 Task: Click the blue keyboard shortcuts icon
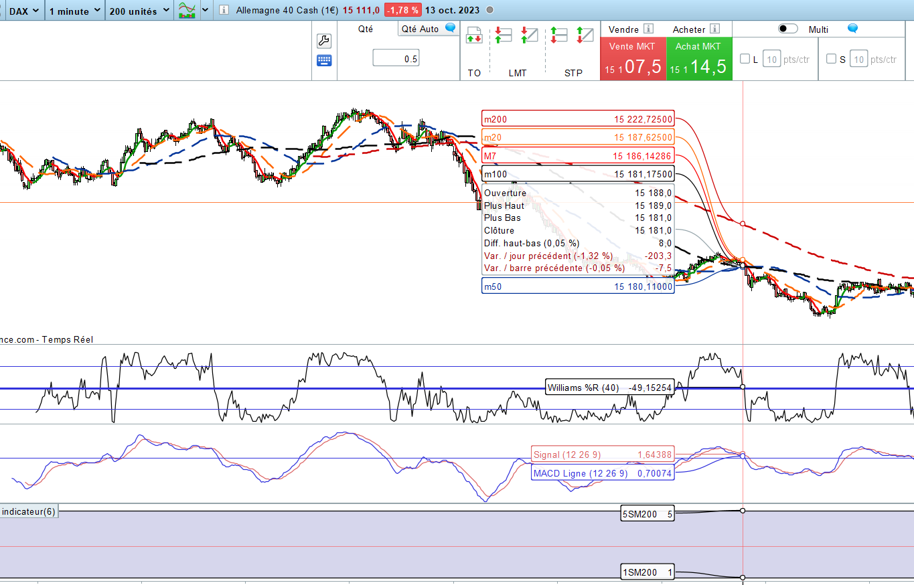point(323,61)
